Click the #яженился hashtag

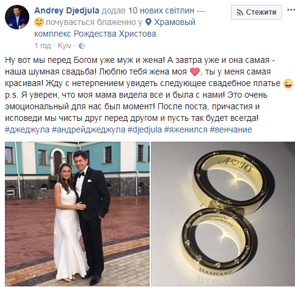(186, 129)
